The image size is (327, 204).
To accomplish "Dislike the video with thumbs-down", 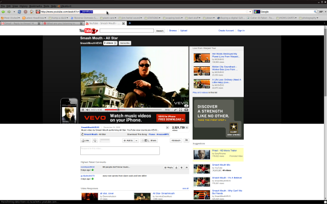I will [95, 141].
